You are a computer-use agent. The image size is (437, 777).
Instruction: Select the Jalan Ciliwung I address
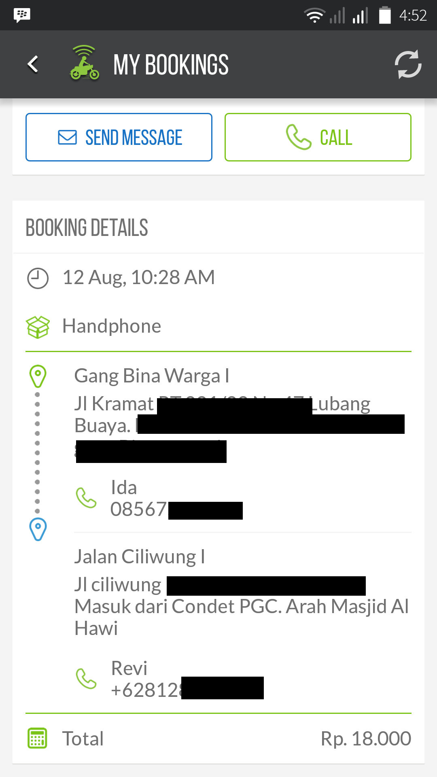140,557
